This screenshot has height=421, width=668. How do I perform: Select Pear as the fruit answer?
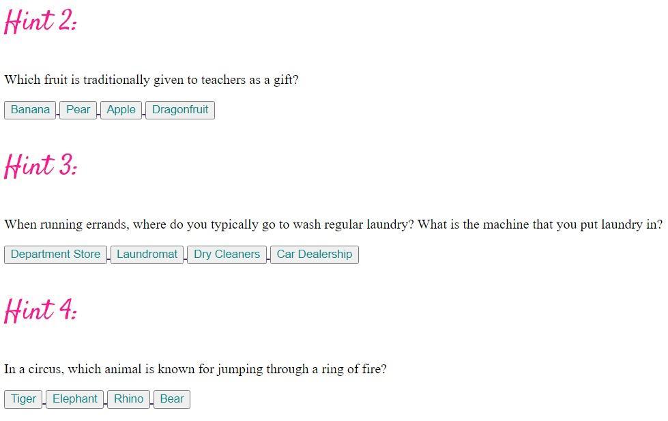pyautogui.click(x=78, y=110)
